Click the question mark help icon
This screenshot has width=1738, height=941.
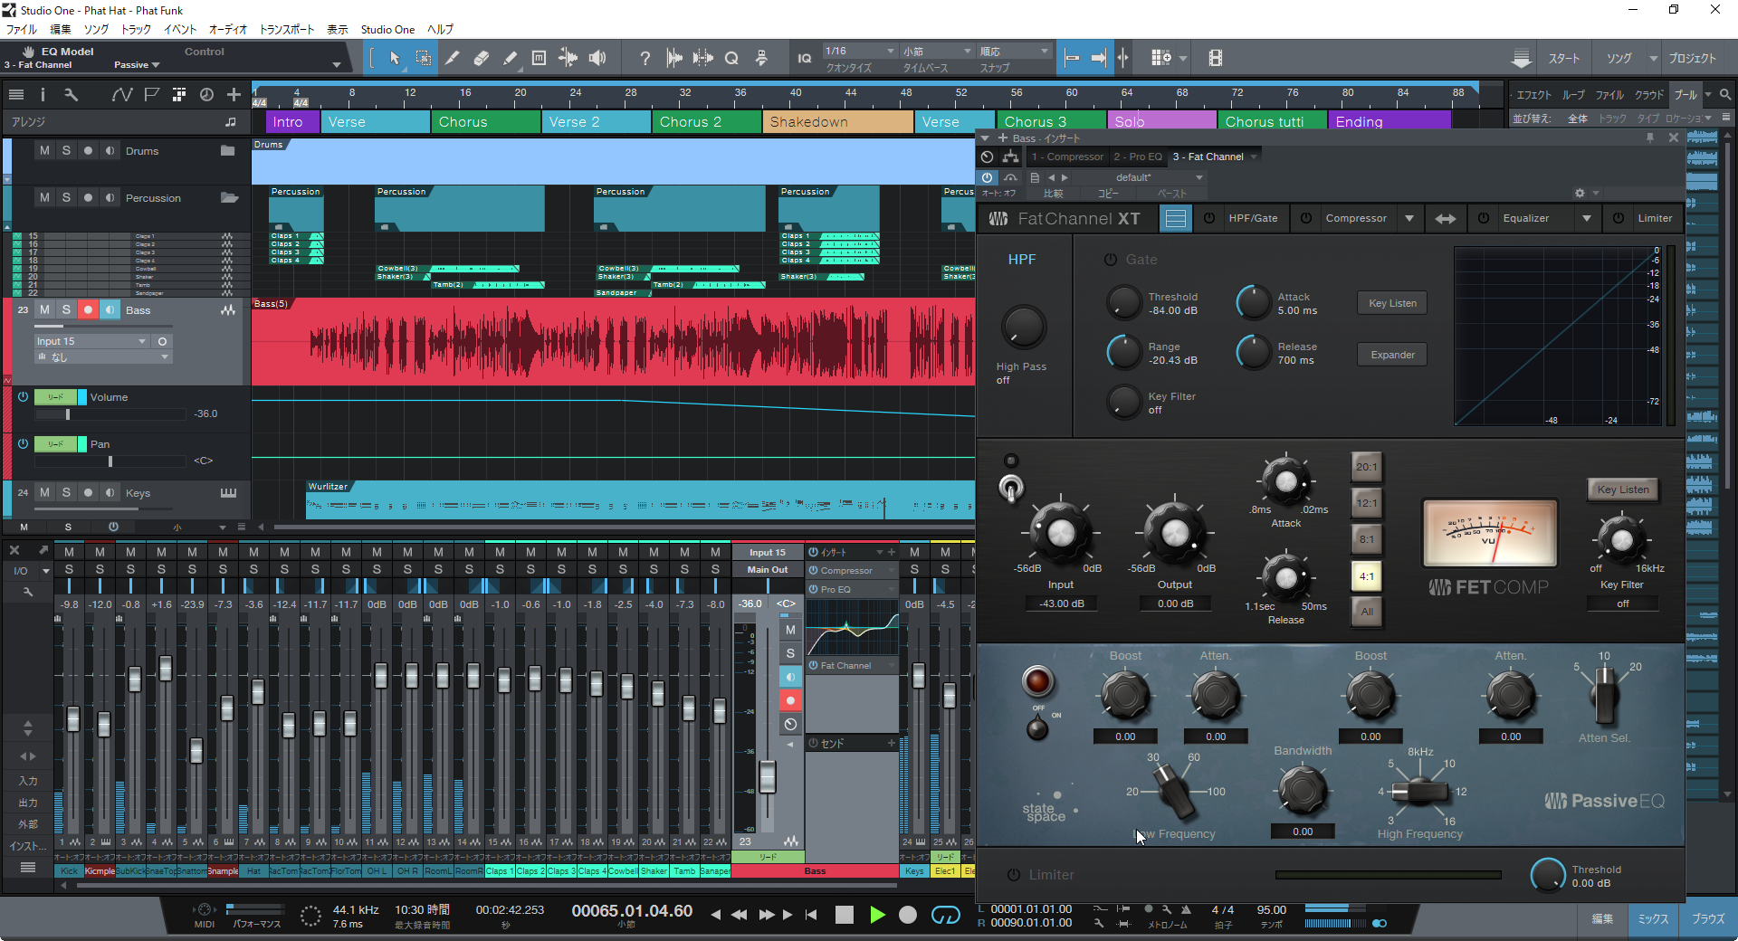pos(645,58)
